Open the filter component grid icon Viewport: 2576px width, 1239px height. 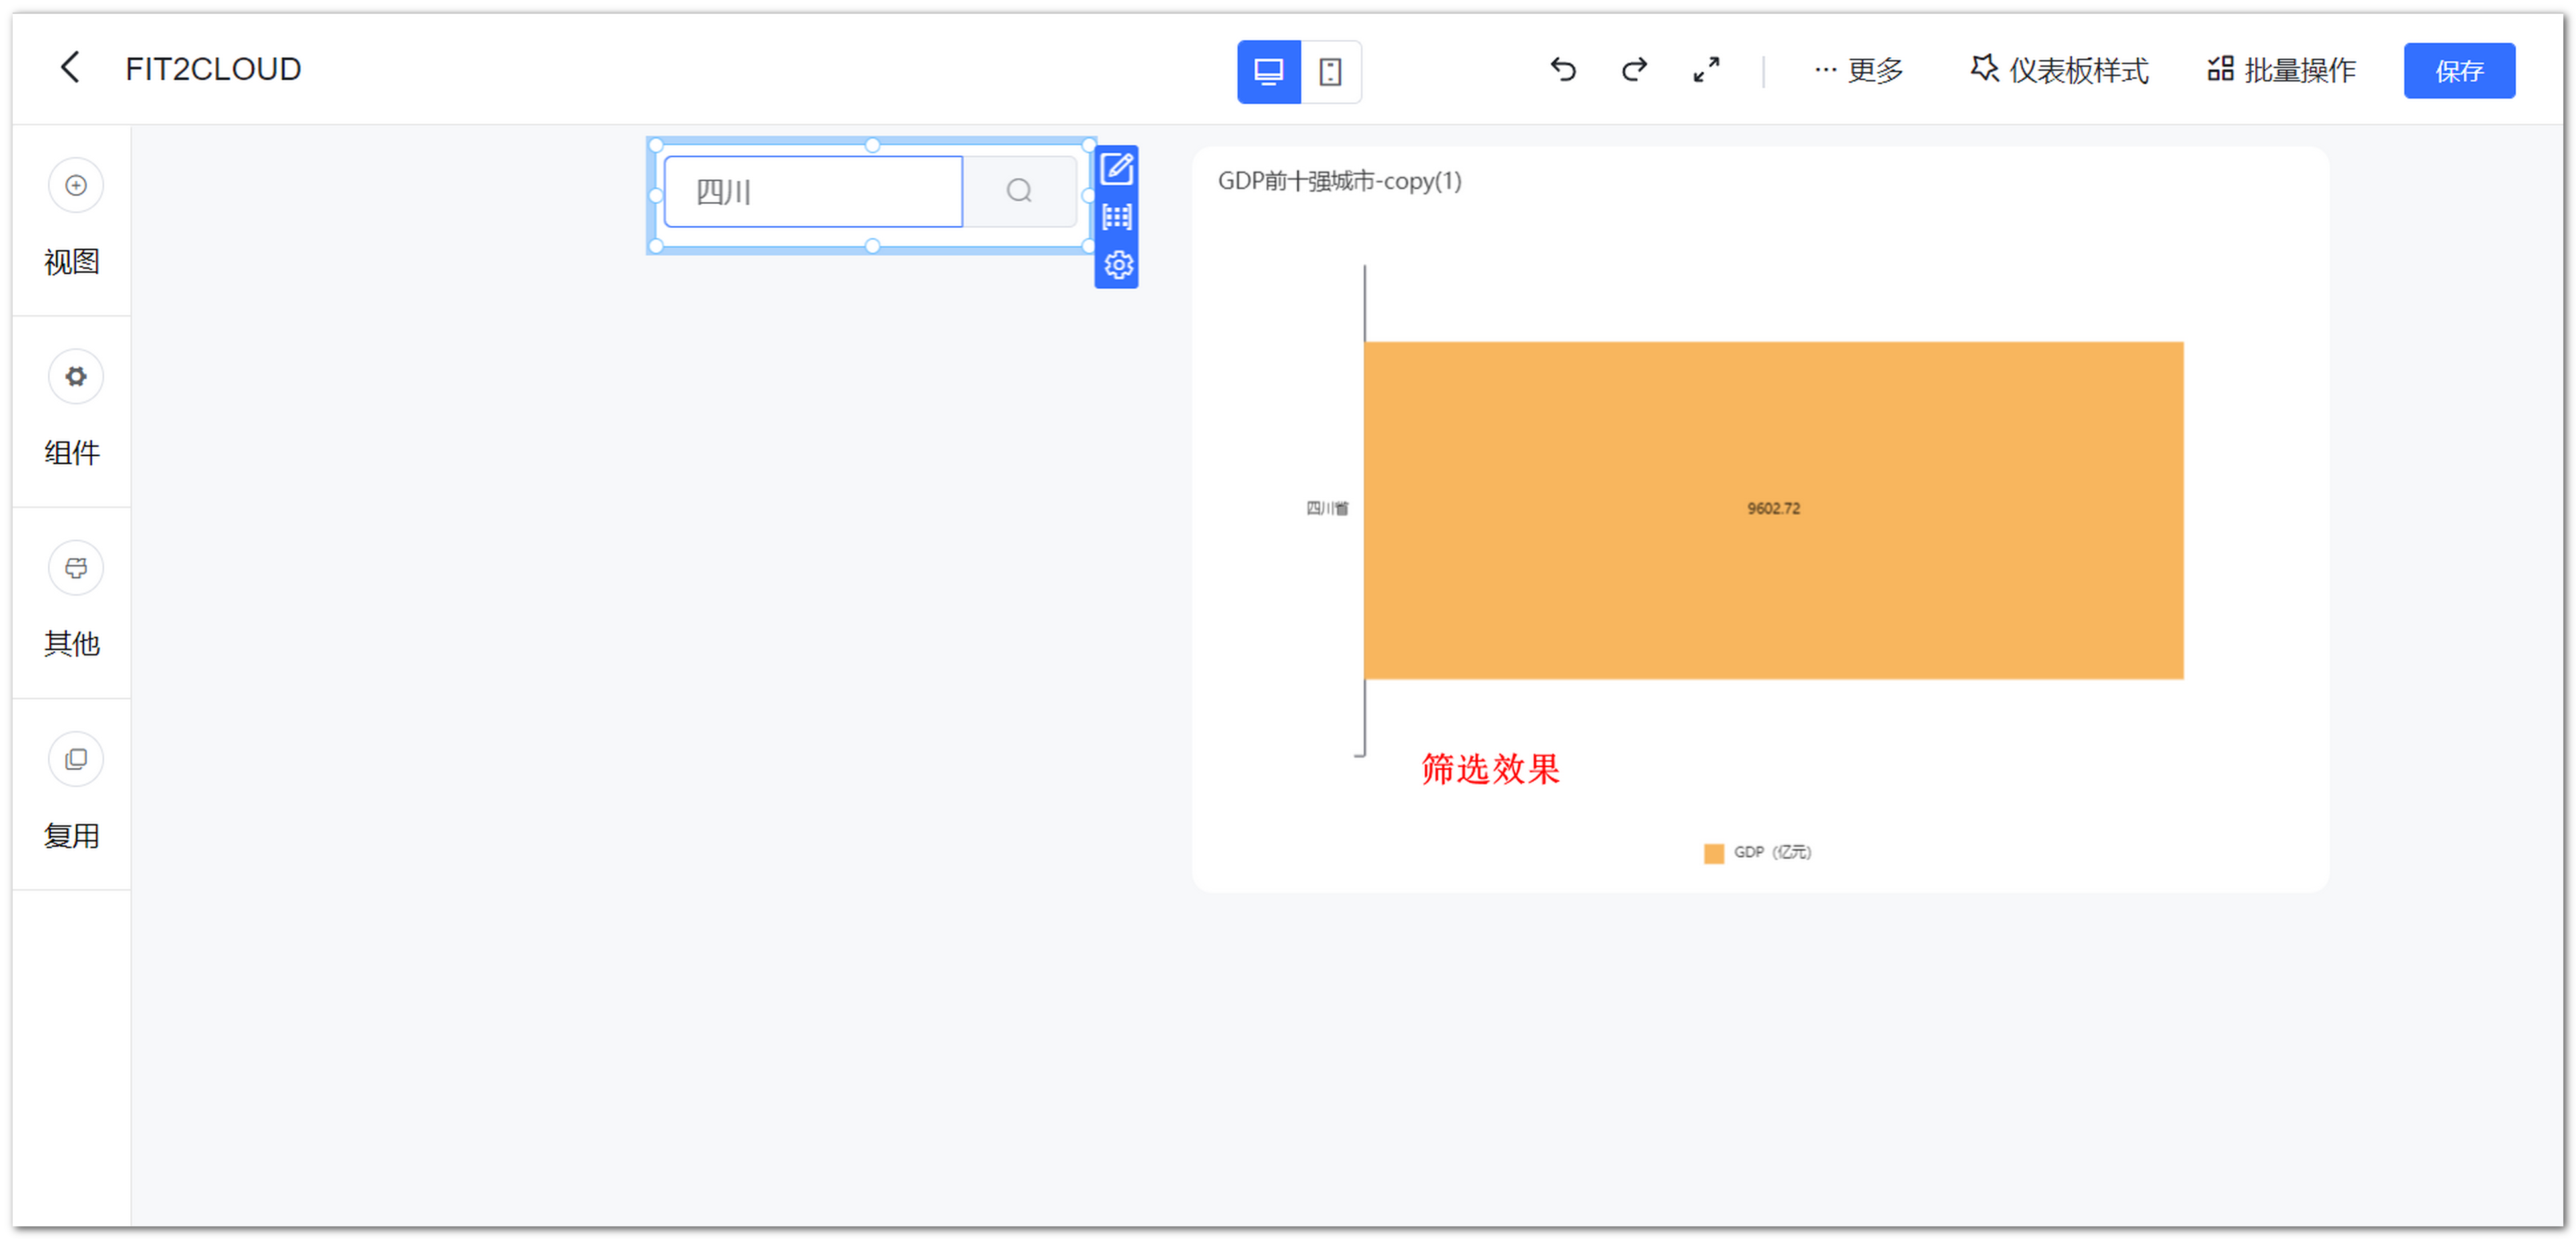pos(1117,217)
